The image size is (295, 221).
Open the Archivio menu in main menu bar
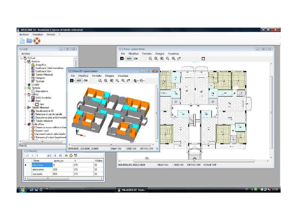tap(24, 35)
